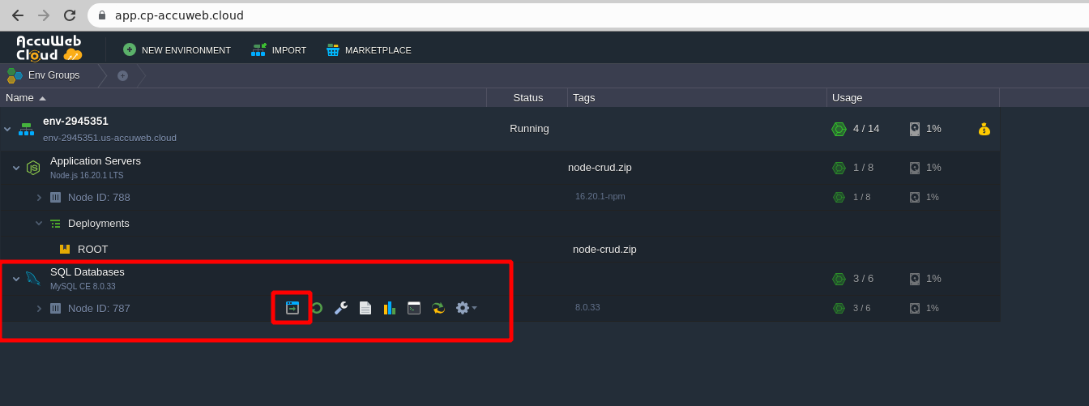The image size is (1089, 406).
Task: Click the redeploy containers icon
Action: [438, 308]
